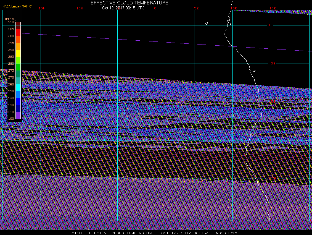Select the purple swatch between 210 and 190
This screenshot has width=312, height=235.
pos(18,115)
